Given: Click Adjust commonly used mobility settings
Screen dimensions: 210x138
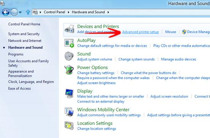Looking at the screenshot, I should point(109,115).
